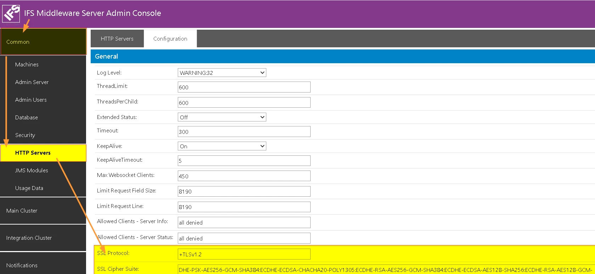
Task: Open the Extended Status dropdown
Action: pos(222,117)
